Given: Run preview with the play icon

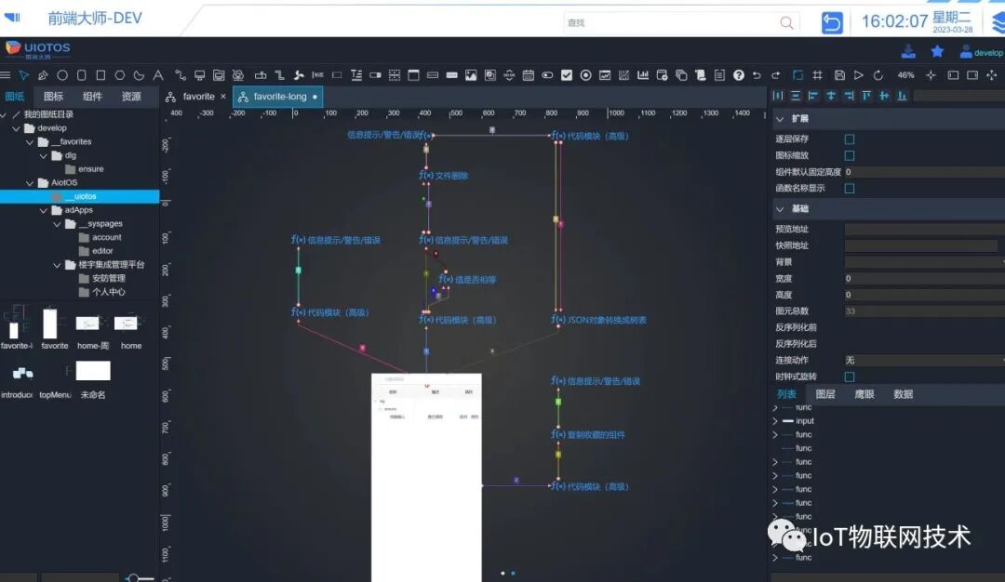Looking at the screenshot, I should 859,75.
